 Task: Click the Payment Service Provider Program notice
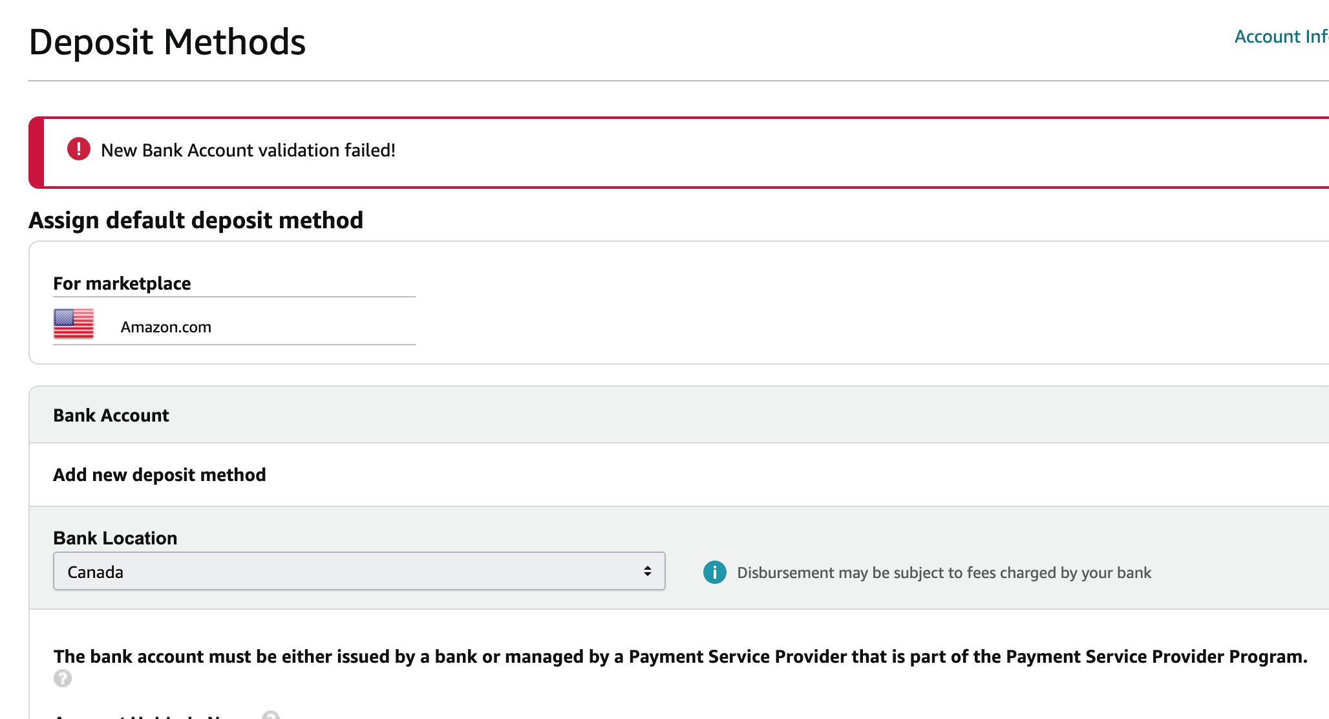681,656
